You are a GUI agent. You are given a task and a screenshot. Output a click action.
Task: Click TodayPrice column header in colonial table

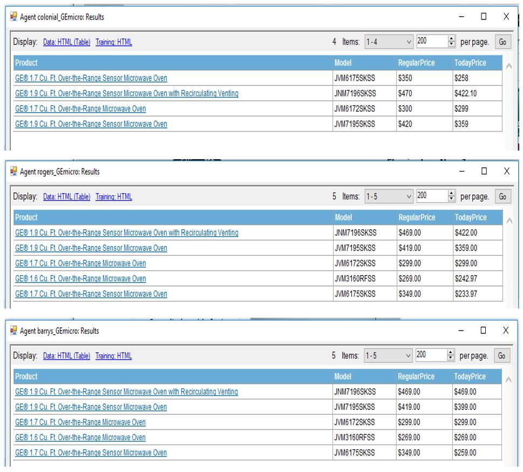coord(477,63)
